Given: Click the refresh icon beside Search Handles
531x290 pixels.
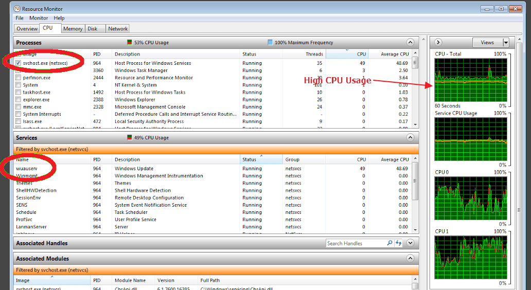Looking at the screenshot, I should (x=398, y=243).
